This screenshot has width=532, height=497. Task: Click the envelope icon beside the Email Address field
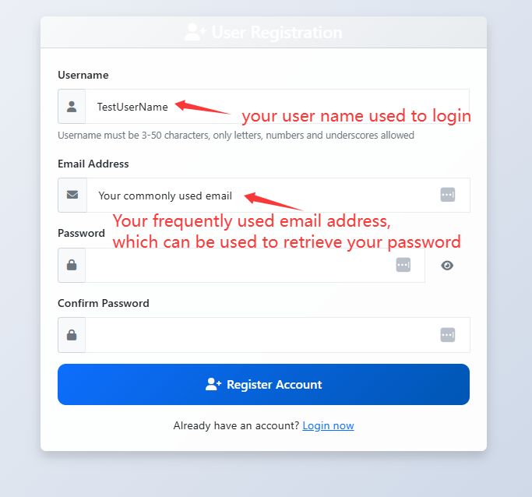point(72,196)
